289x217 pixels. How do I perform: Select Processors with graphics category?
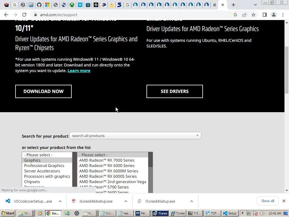(x=47, y=176)
